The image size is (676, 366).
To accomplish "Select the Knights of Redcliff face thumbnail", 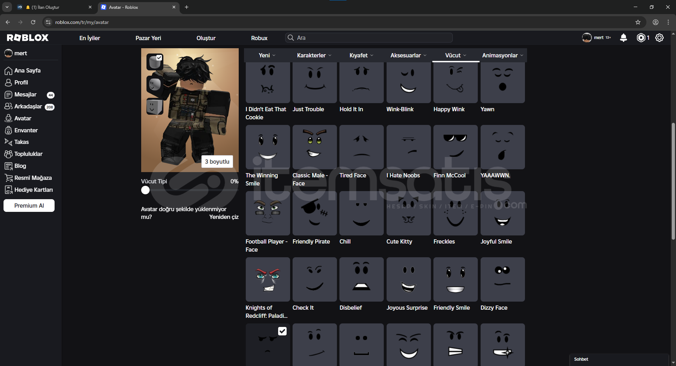I will click(268, 279).
